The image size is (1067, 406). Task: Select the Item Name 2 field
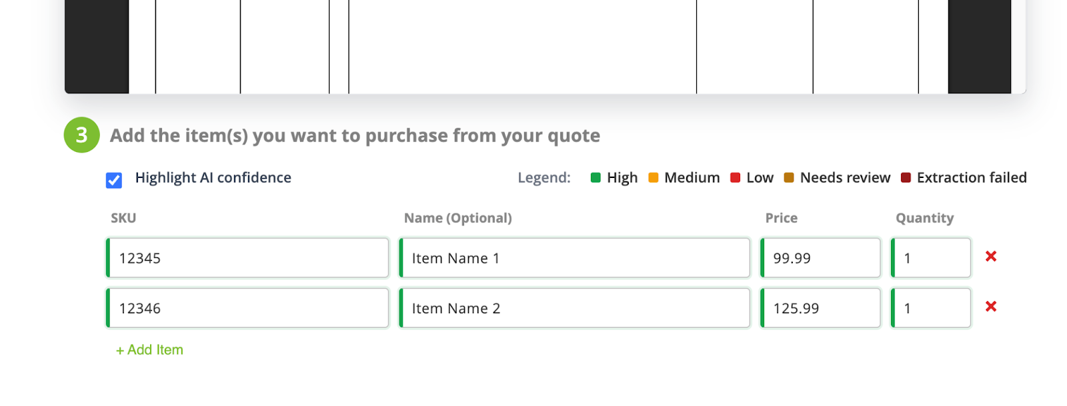point(575,308)
